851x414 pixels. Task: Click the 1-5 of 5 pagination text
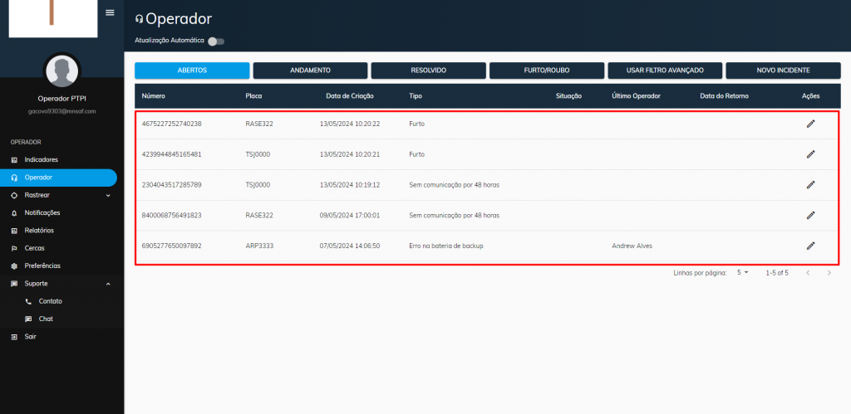[x=777, y=273]
